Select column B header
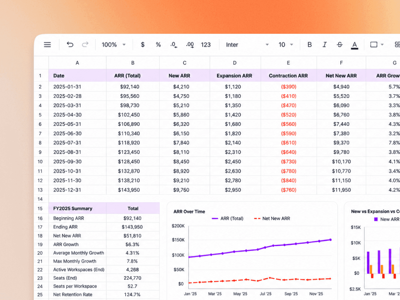The image size is (400, 300). coord(133,63)
